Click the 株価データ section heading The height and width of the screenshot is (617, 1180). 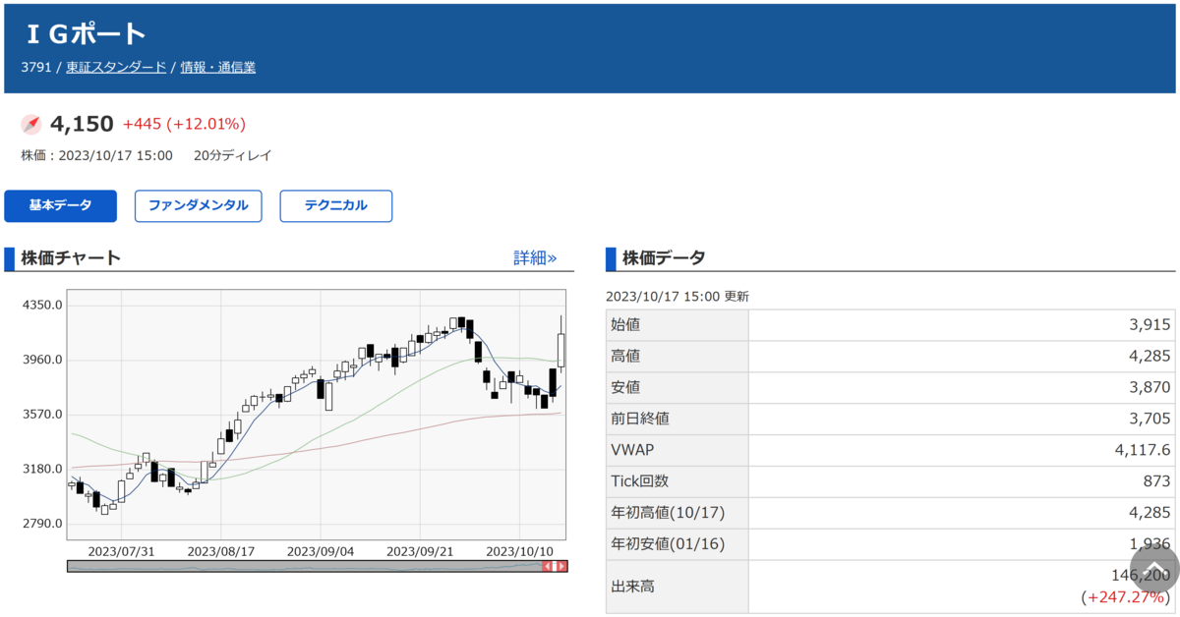point(663,258)
